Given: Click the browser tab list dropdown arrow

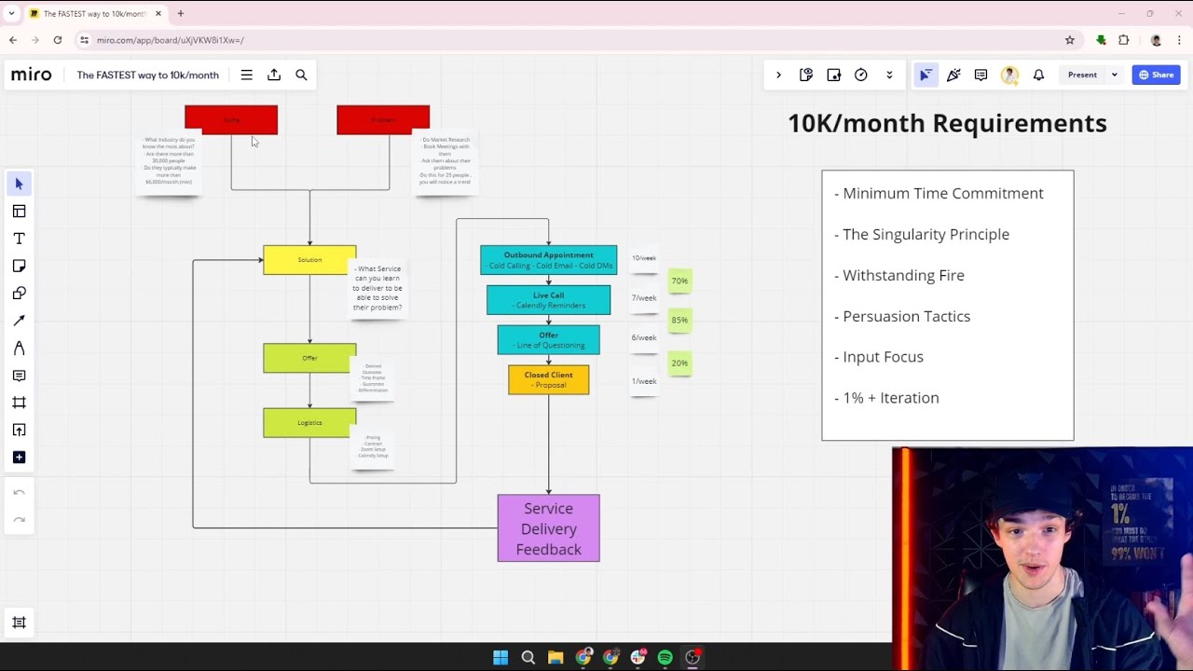Looking at the screenshot, I should coord(11,13).
